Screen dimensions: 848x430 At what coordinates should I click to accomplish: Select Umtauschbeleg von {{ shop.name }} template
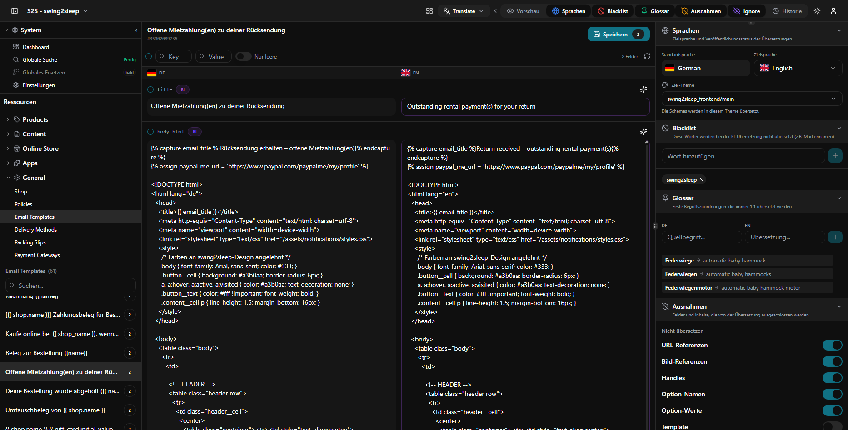coord(70,410)
